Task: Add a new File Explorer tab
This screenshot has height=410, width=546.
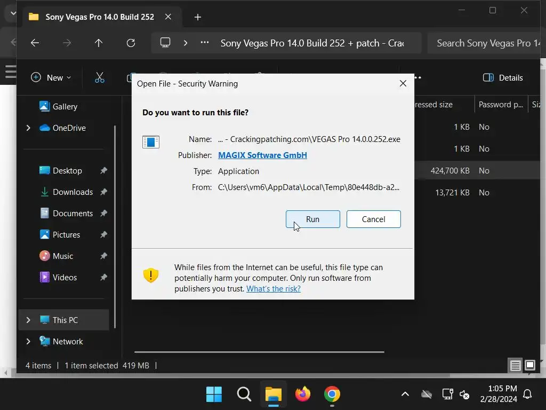Action: tap(197, 17)
